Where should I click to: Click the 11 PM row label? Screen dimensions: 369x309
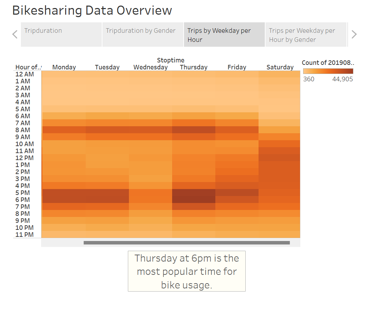[24, 234]
